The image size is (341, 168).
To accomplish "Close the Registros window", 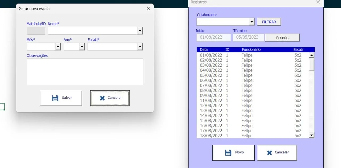I will 318,2.
